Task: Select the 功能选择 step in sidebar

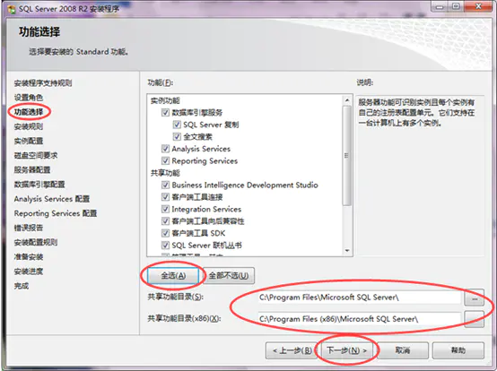Action: pyautogui.click(x=29, y=112)
